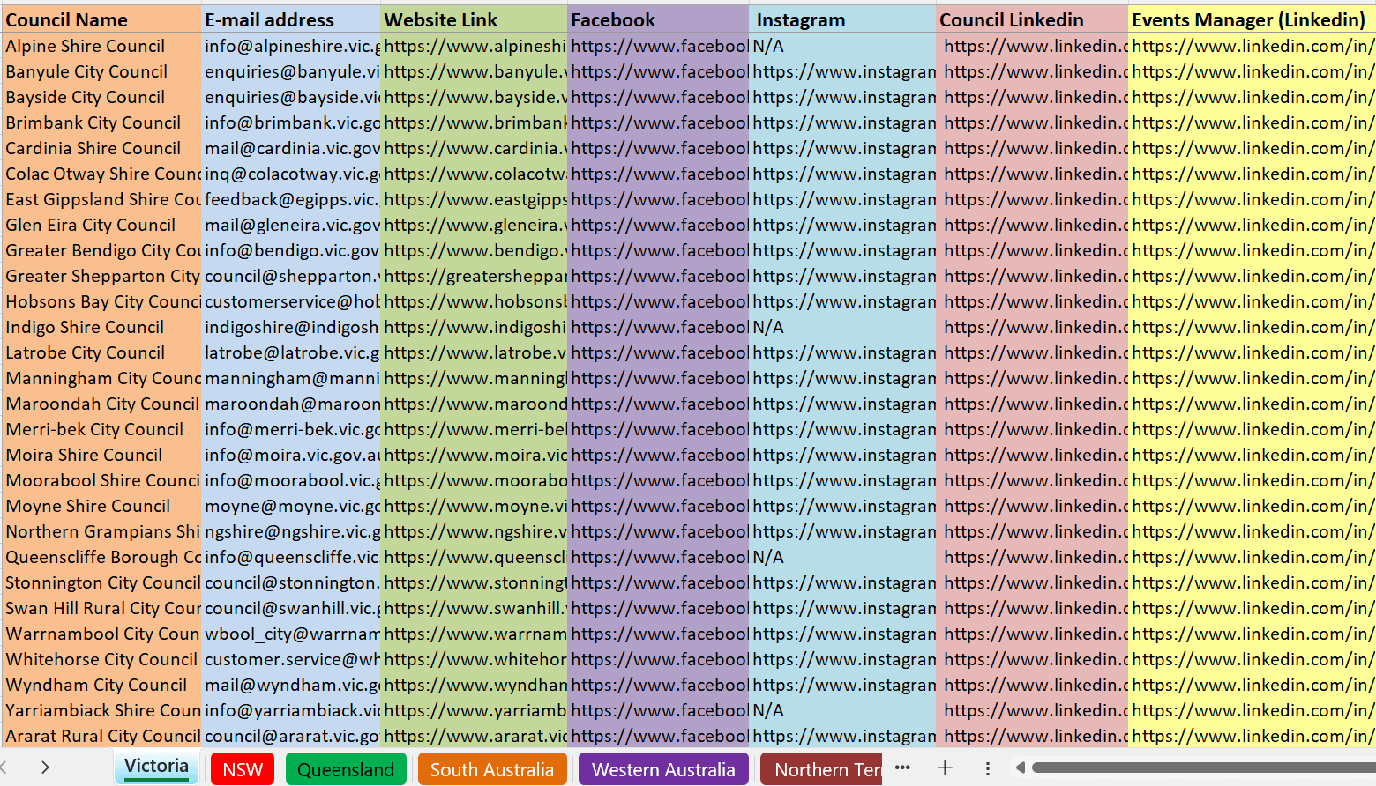
Task: Select the Moyne Shire Council cell
Action: pos(101,506)
